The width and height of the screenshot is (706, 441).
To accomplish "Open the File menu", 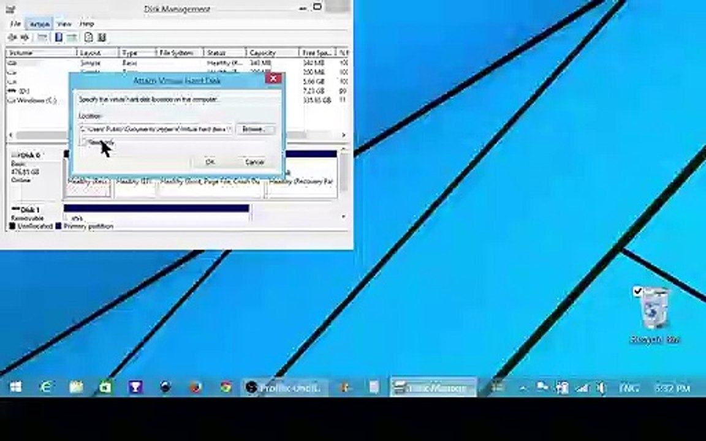I will pyautogui.click(x=15, y=23).
